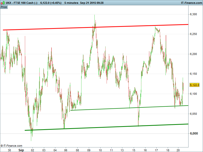The width and height of the screenshot is (203, 152).
Task: Select the Price panel tab
Action: coord(4,7)
